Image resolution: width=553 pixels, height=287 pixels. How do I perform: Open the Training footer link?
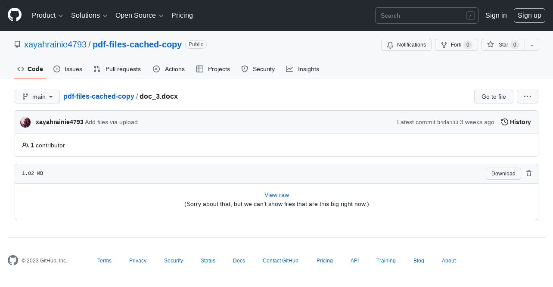(386, 261)
